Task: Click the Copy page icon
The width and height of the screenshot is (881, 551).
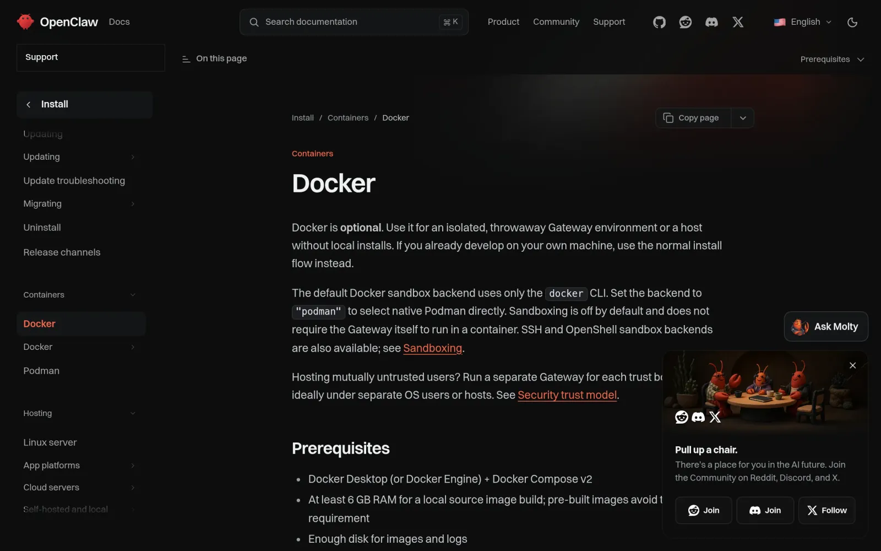Action: click(668, 118)
